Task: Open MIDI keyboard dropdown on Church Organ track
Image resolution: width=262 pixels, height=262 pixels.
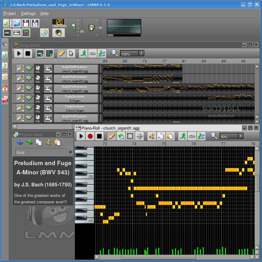Action: (x=48, y=108)
